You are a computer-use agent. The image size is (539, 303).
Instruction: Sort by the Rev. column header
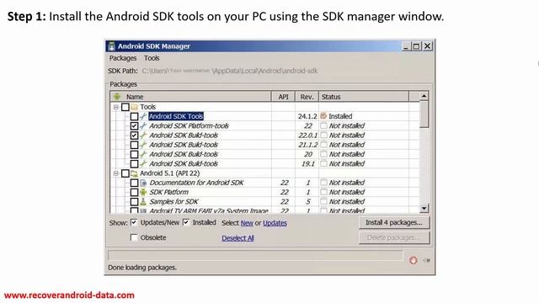307,97
